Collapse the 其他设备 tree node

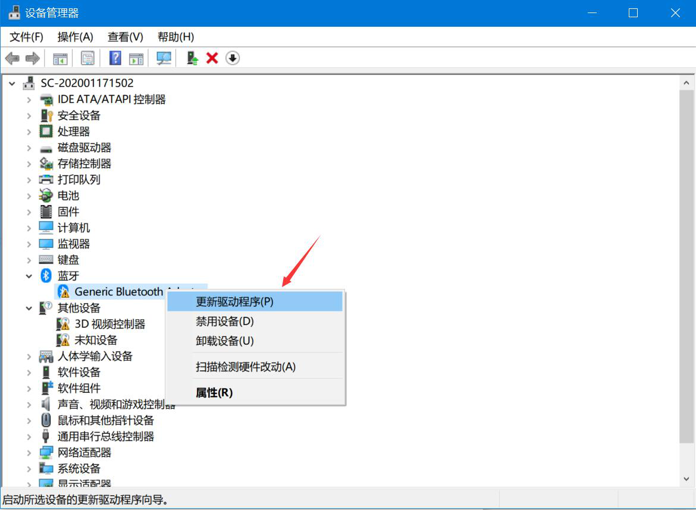(29, 308)
